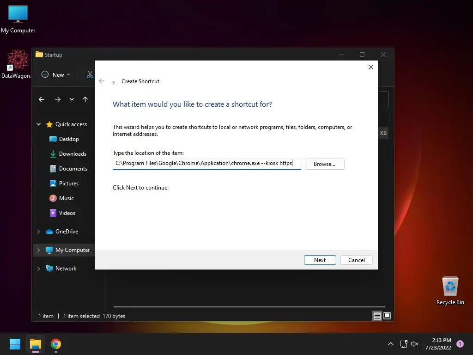Show hidden system tray icons
This screenshot has height=355, width=473.
point(391,344)
